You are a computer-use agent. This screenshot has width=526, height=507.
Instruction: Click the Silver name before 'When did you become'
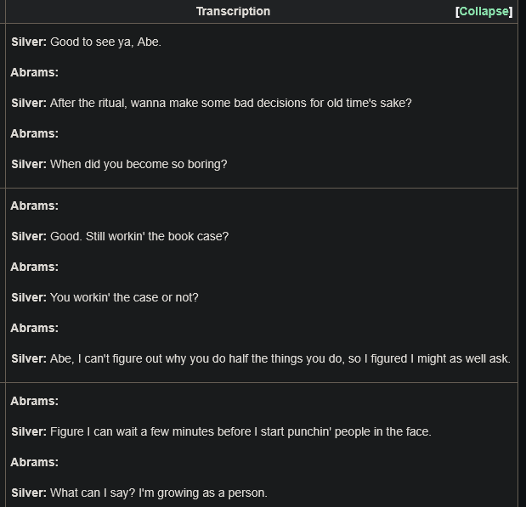pyautogui.click(x=29, y=164)
